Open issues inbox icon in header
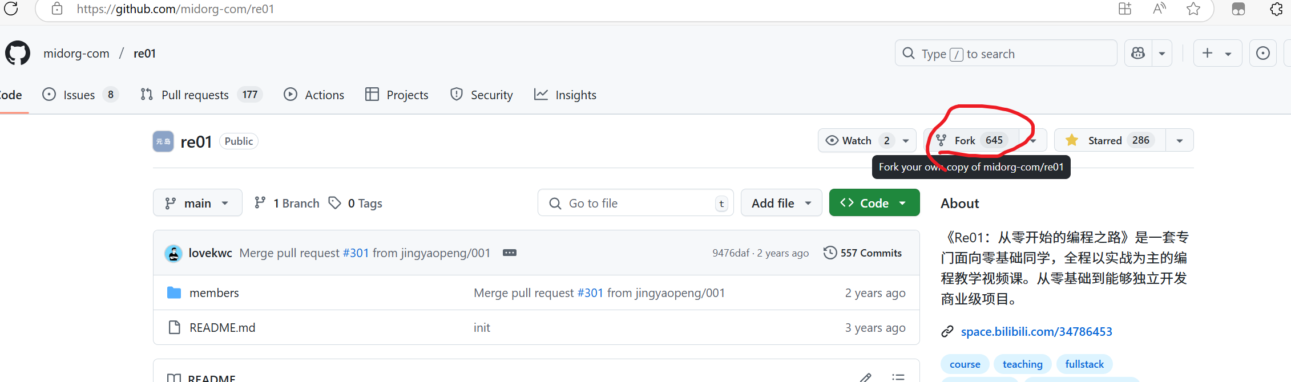 tap(1263, 53)
